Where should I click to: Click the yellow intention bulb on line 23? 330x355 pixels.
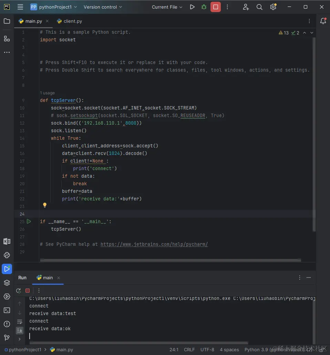(45, 205)
